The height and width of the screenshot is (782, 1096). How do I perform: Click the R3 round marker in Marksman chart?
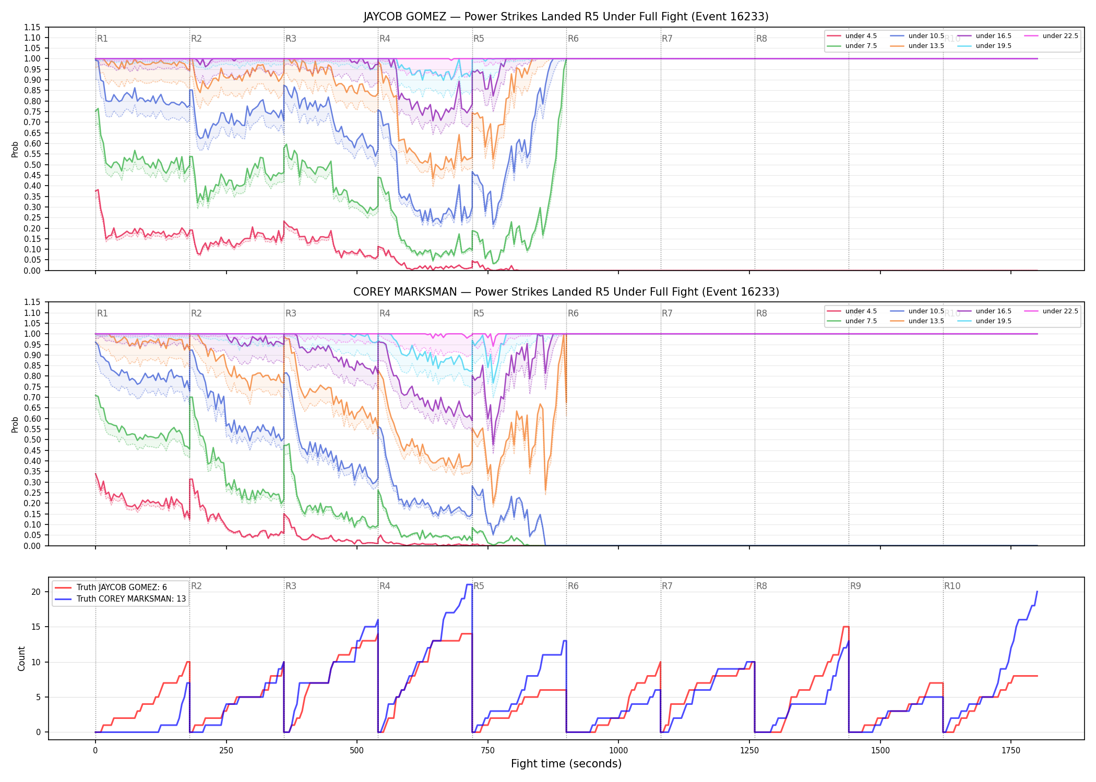(291, 313)
